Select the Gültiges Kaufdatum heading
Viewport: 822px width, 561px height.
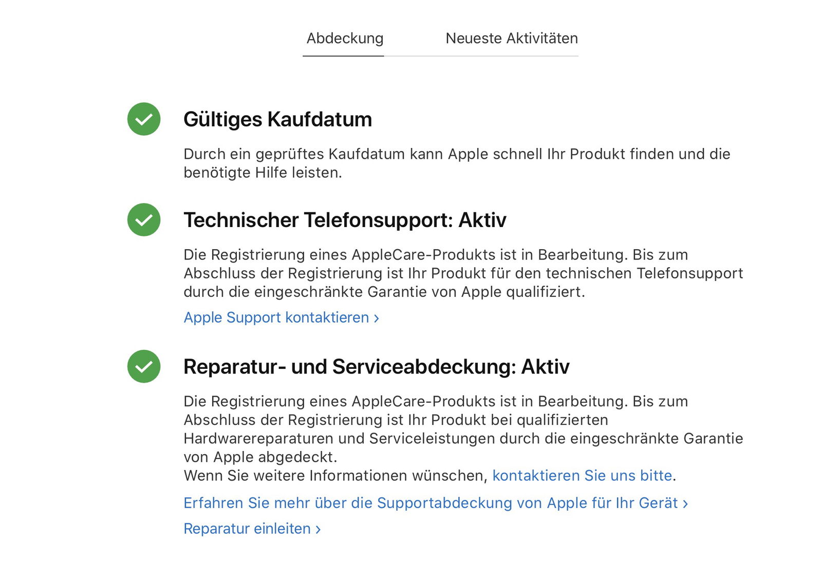point(278,119)
